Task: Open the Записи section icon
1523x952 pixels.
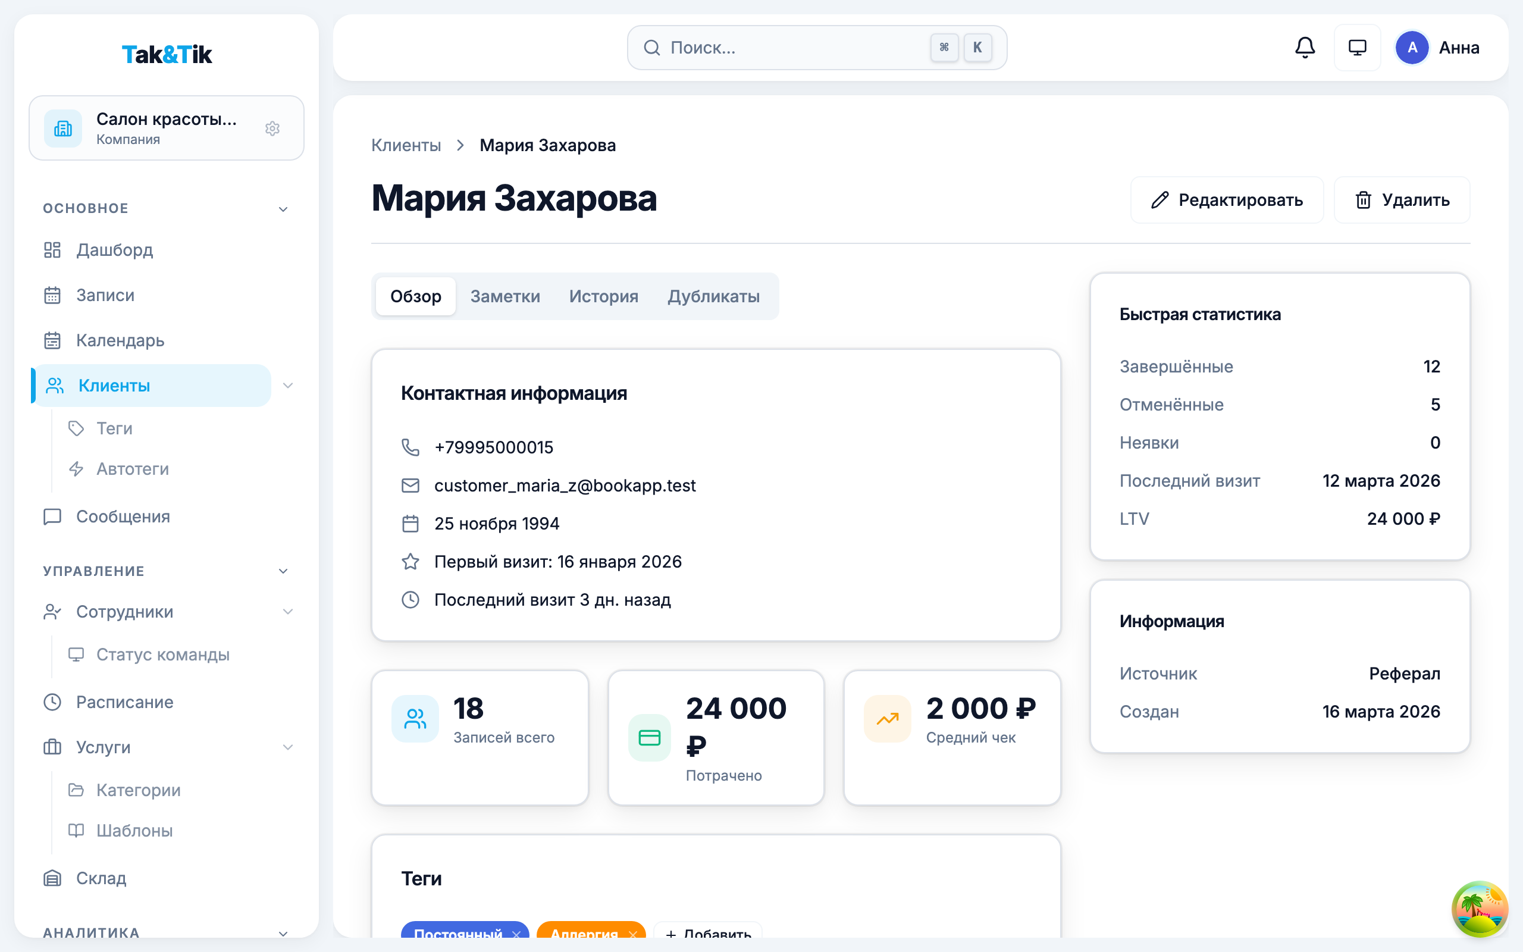Action: point(52,295)
